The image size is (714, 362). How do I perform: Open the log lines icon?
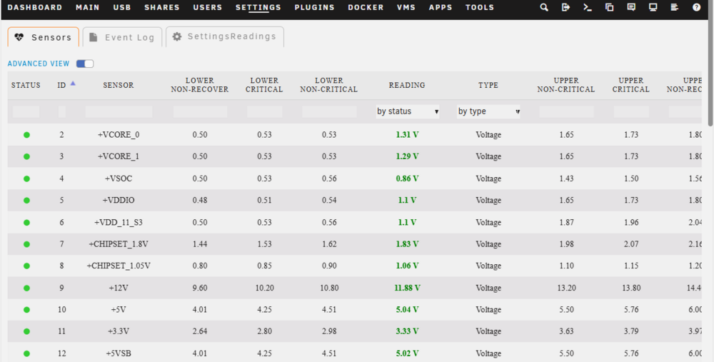(675, 7)
